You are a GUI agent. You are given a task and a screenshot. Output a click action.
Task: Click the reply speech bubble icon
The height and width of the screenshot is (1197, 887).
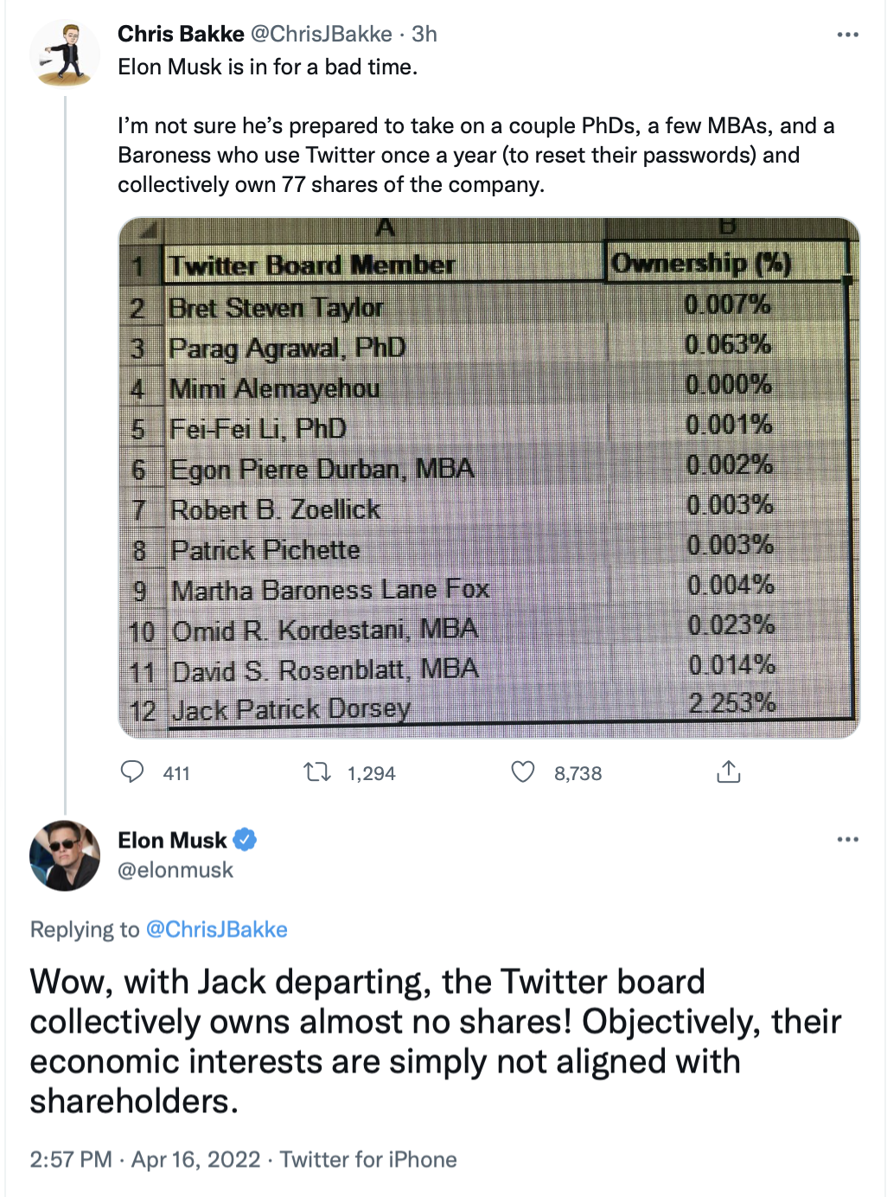tap(131, 771)
